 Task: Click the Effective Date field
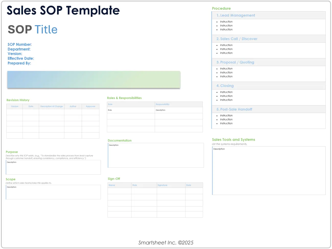[x=21, y=58]
